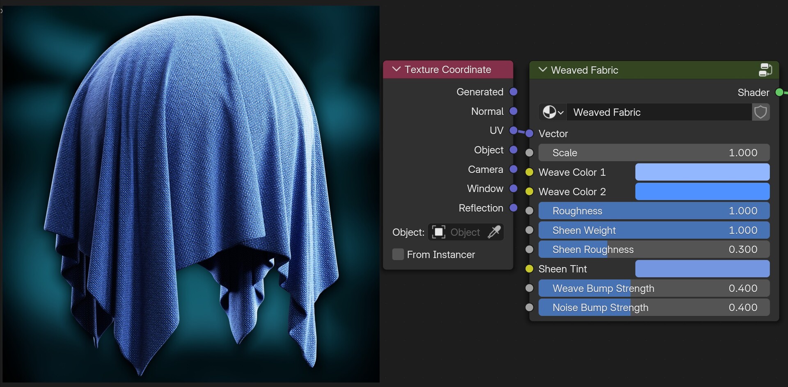
Task: Click the Sheen Tint input socket
Action: (x=529, y=269)
